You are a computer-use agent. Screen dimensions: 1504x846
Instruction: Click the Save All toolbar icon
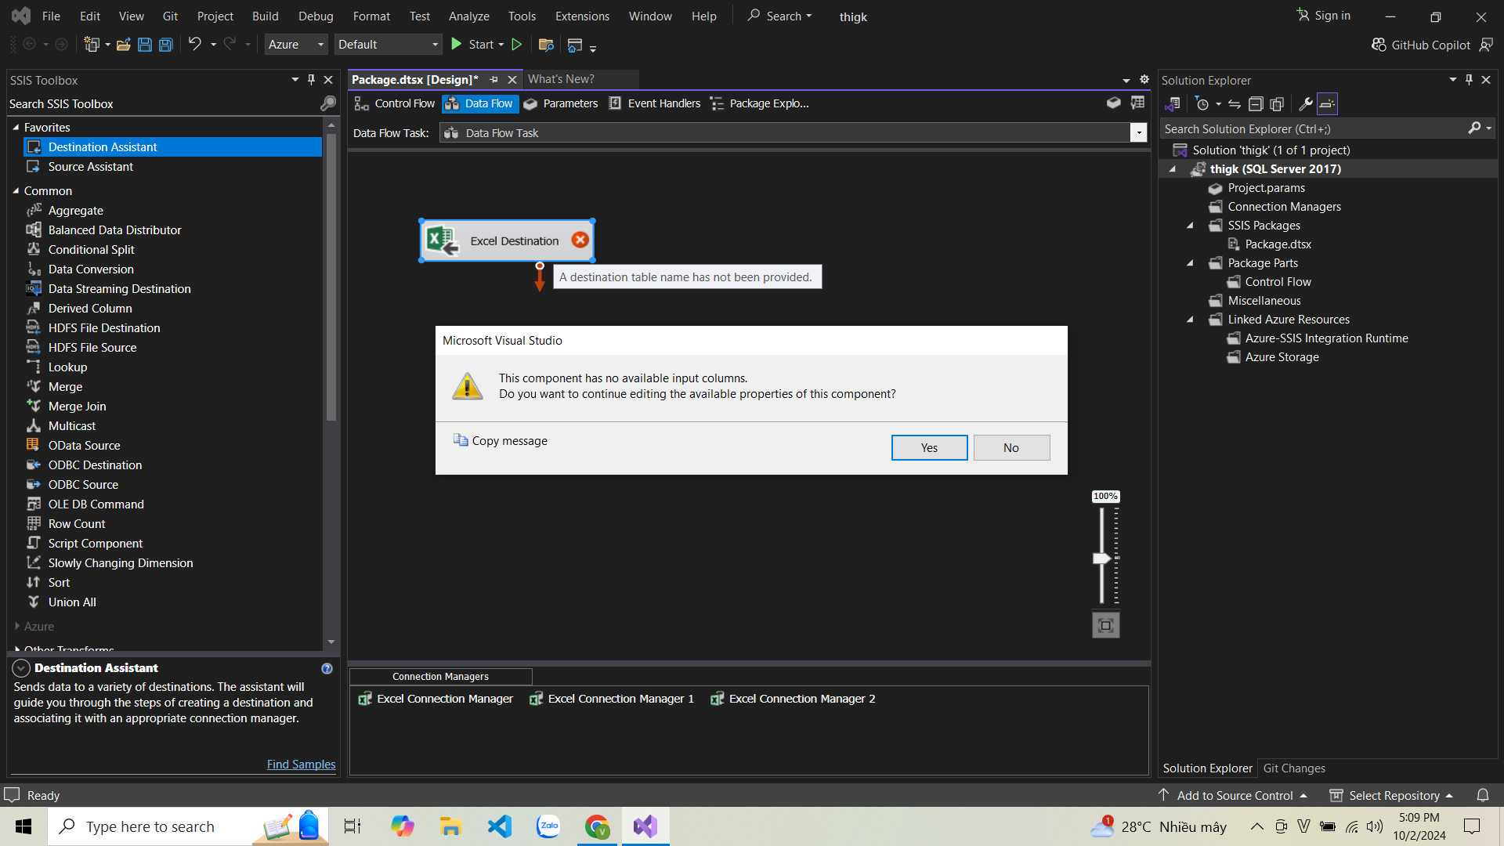click(x=165, y=45)
